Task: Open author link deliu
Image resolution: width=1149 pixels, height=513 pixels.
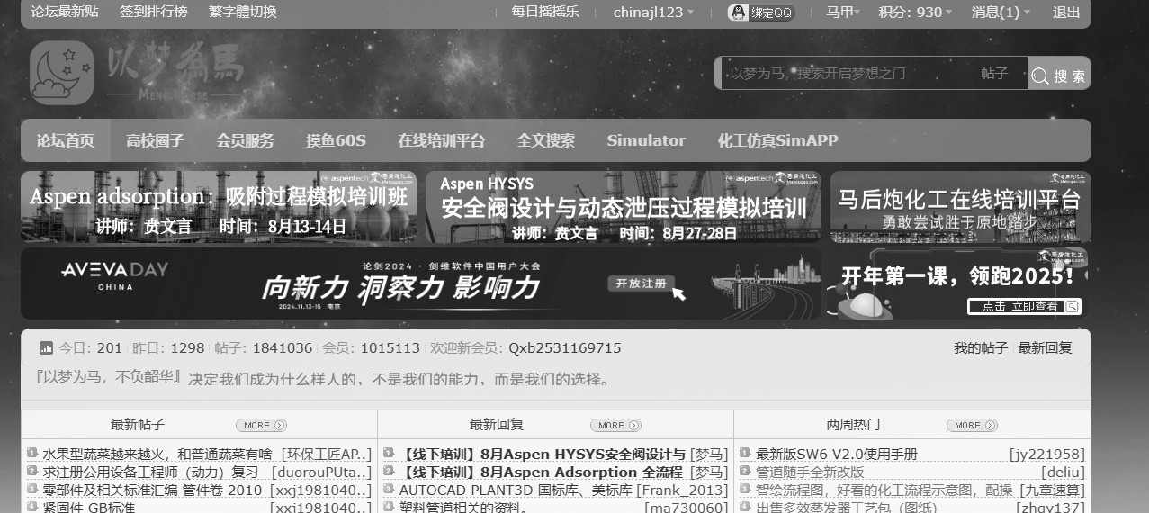Action: click(x=1064, y=472)
